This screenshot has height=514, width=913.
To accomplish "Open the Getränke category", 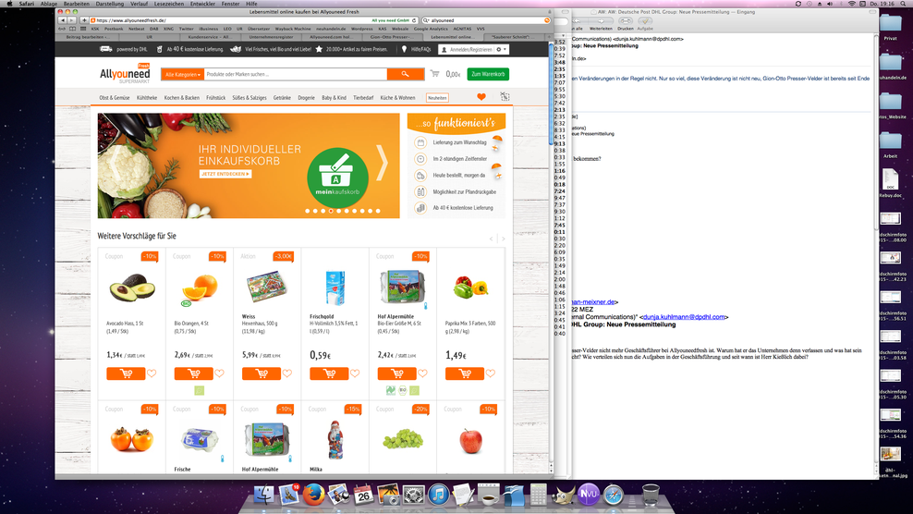I will pyautogui.click(x=282, y=98).
